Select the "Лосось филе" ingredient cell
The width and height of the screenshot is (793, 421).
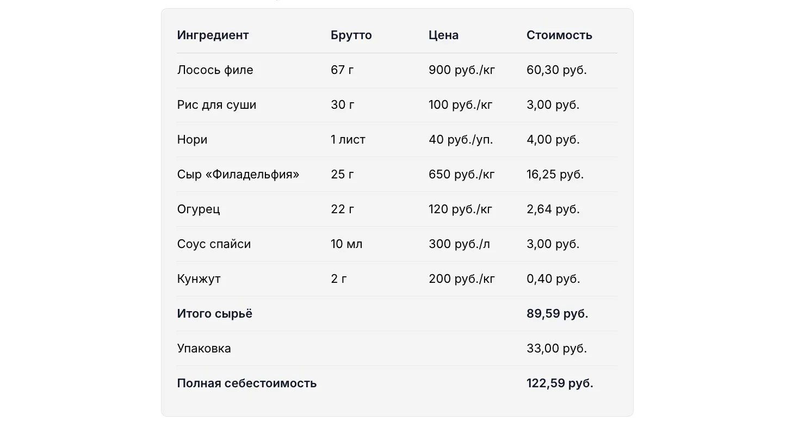(x=215, y=70)
